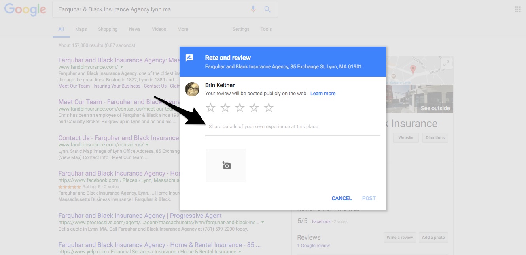The height and width of the screenshot is (255, 526).
Task: Open the first Farquhar and Black Insurance Agency result
Action: pyautogui.click(x=119, y=60)
